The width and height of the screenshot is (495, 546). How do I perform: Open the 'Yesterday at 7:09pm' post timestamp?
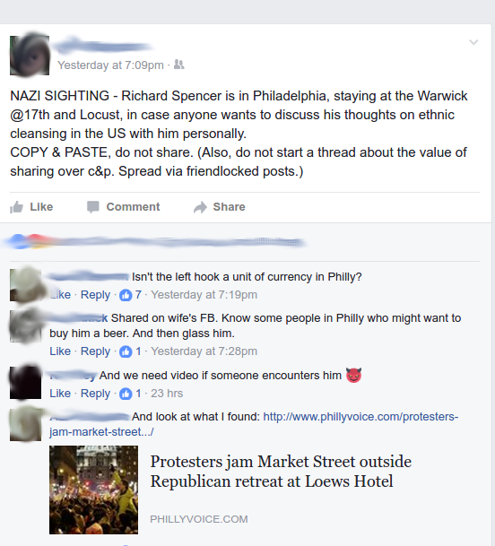pyautogui.click(x=110, y=65)
